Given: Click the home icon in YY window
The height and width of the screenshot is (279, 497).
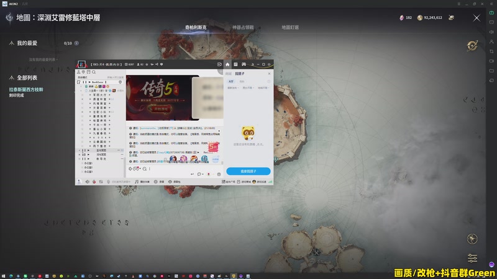Looking at the screenshot, I should [x=227, y=64].
